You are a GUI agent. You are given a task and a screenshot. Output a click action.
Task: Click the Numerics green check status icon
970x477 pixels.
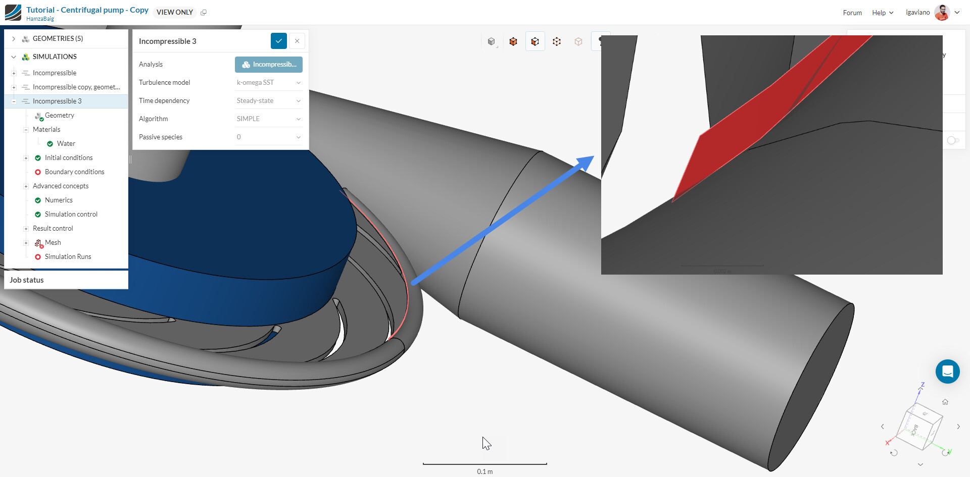pyautogui.click(x=38, y=200)
